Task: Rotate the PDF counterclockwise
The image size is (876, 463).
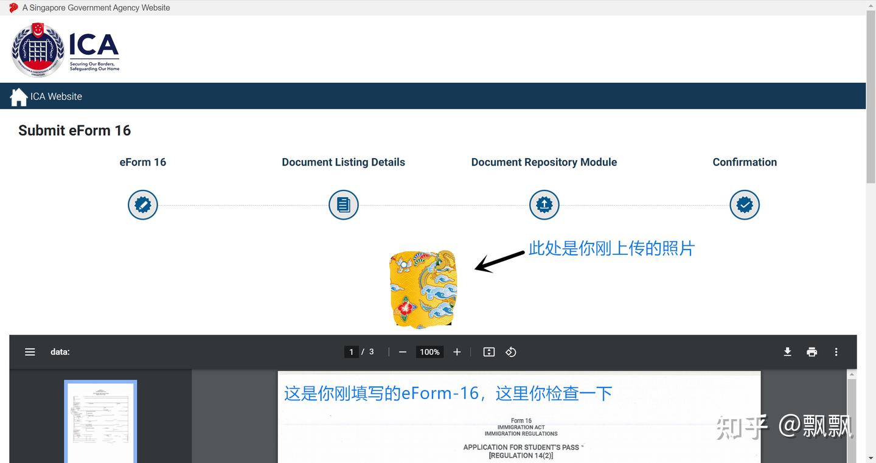Action: point(511,352)
